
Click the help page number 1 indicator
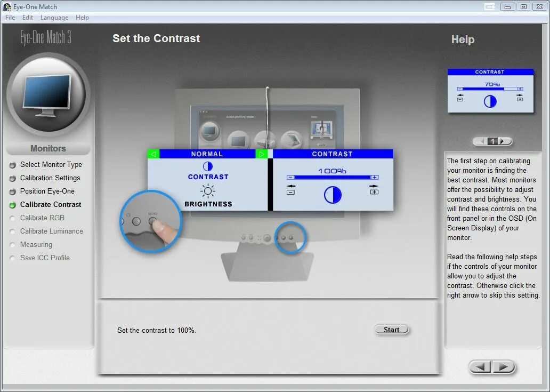(493, 141)
